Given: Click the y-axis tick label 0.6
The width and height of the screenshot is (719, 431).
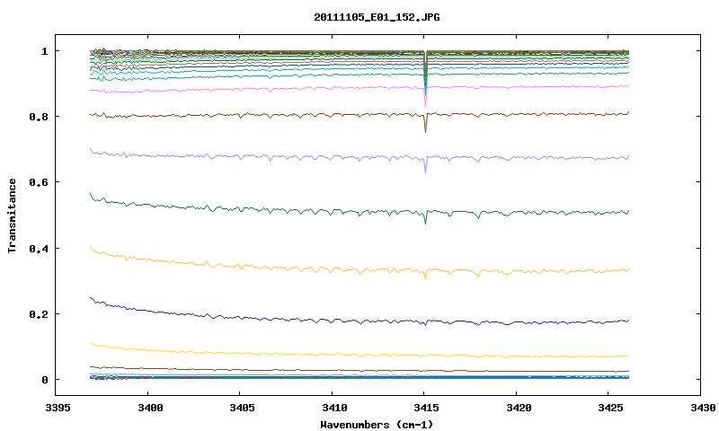Looking at the screenshot, I should [39, 182].
